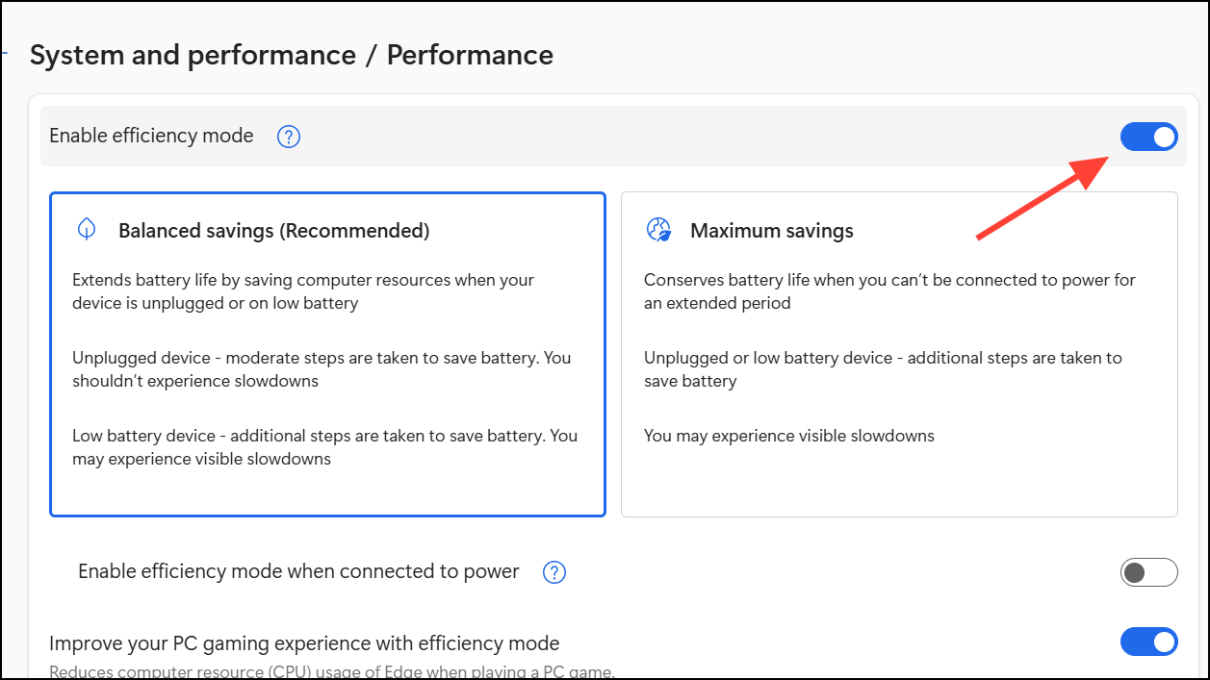This screenshot has width=1210, height=680.
Task: Choose the Maximum savings title
Action: (x=772, y=231)
